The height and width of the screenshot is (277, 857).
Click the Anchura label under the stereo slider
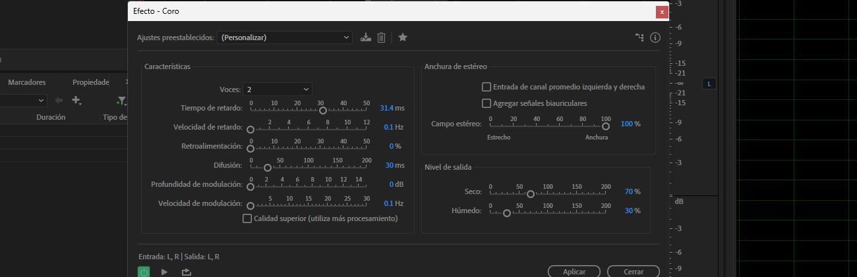click(x=597, y=138)
